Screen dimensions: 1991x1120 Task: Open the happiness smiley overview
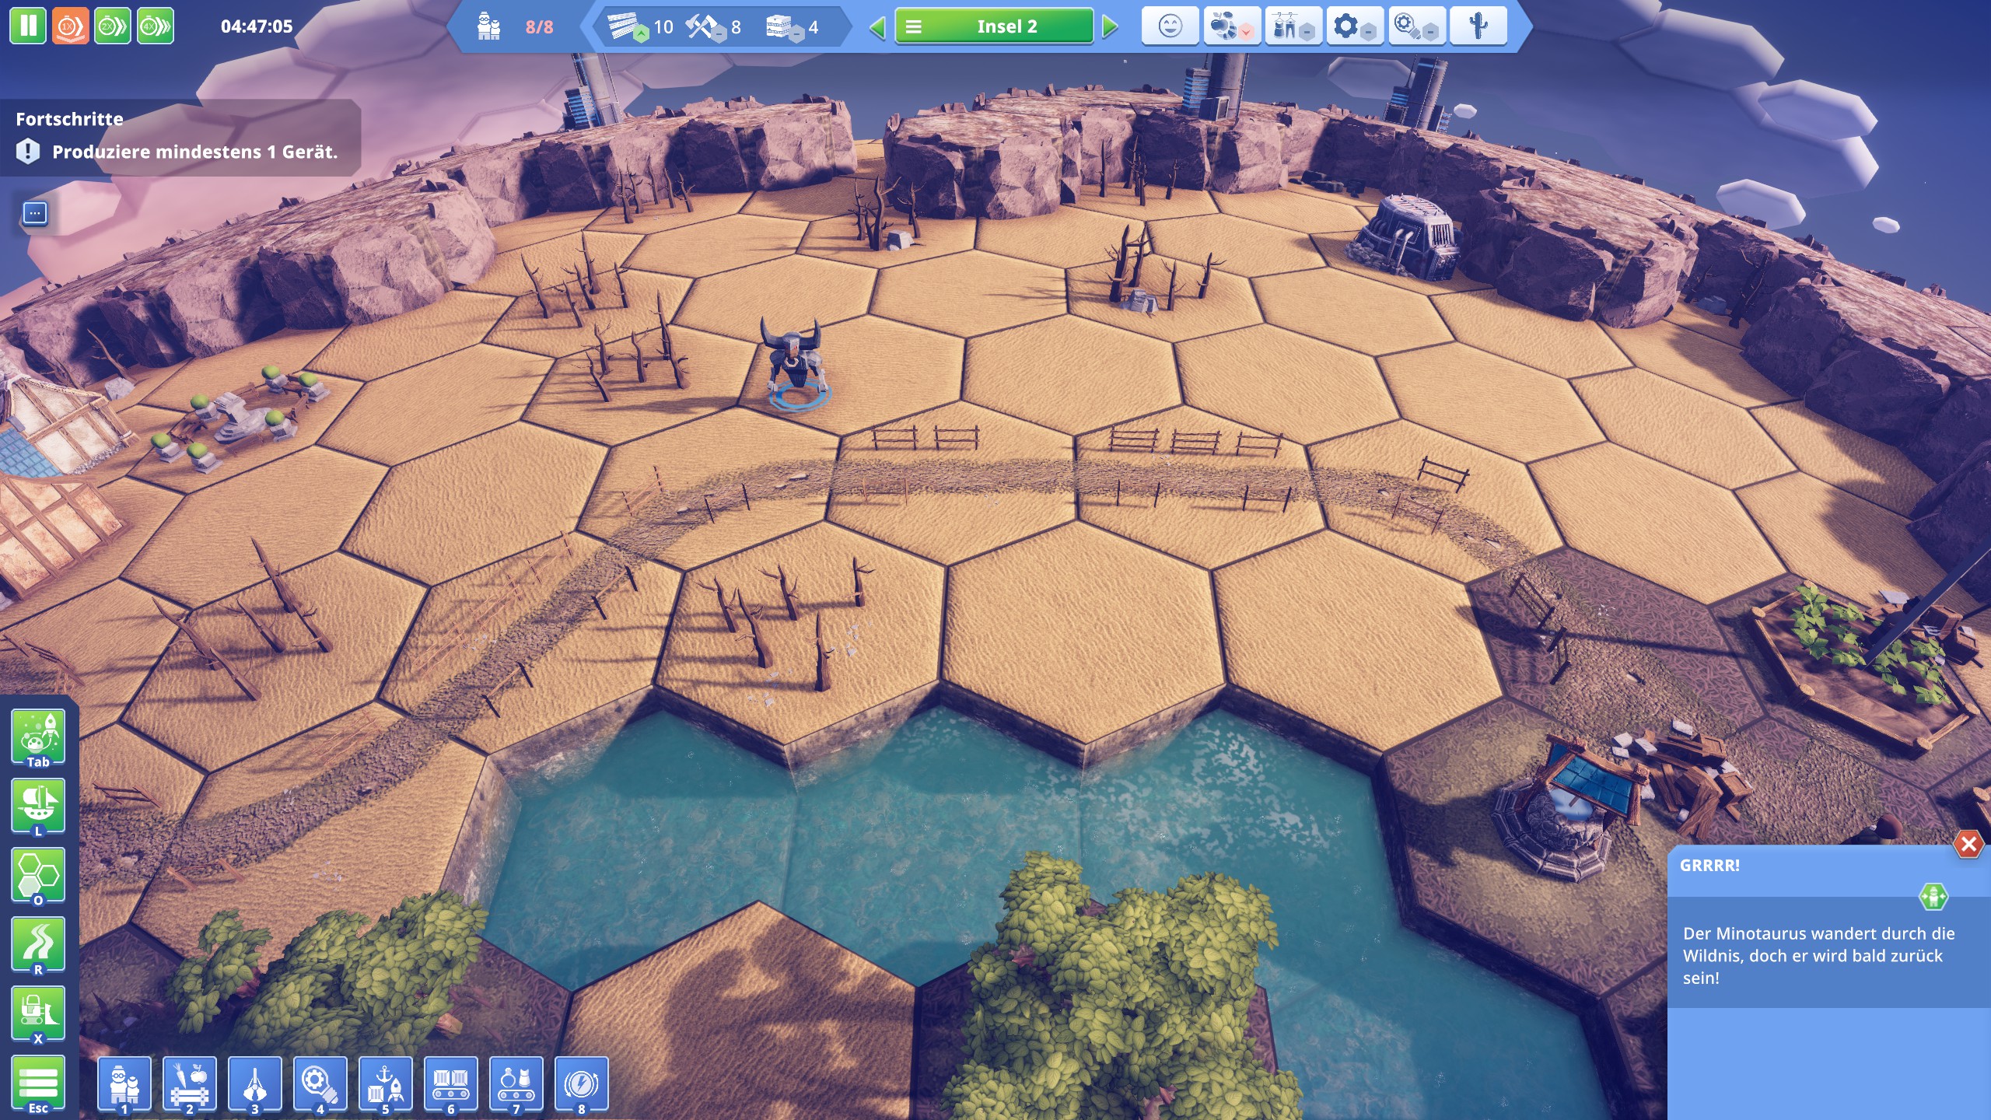pyautogui.click(x=1170, y=26)
